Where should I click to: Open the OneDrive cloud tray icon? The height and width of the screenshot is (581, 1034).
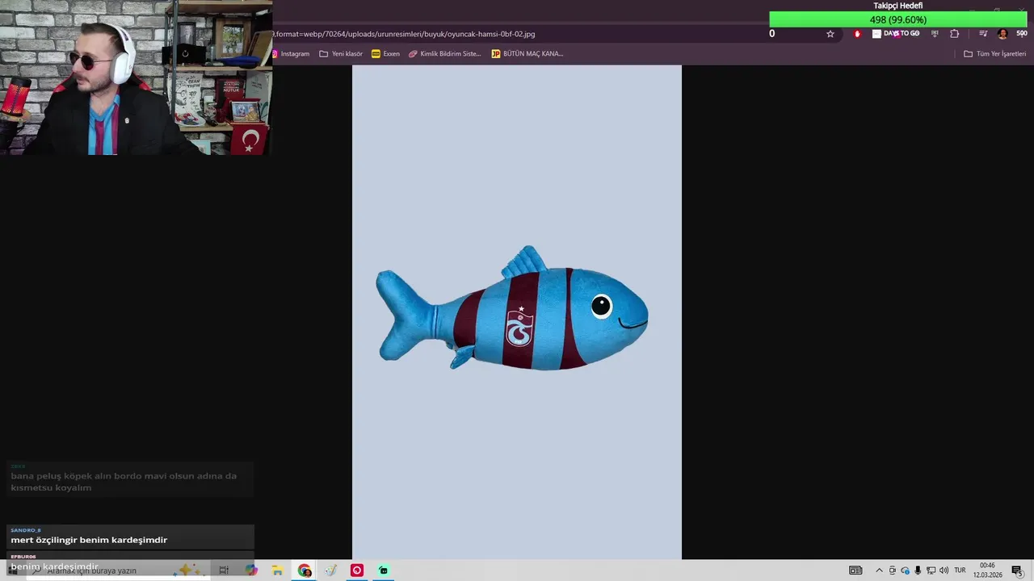(905, 571)
